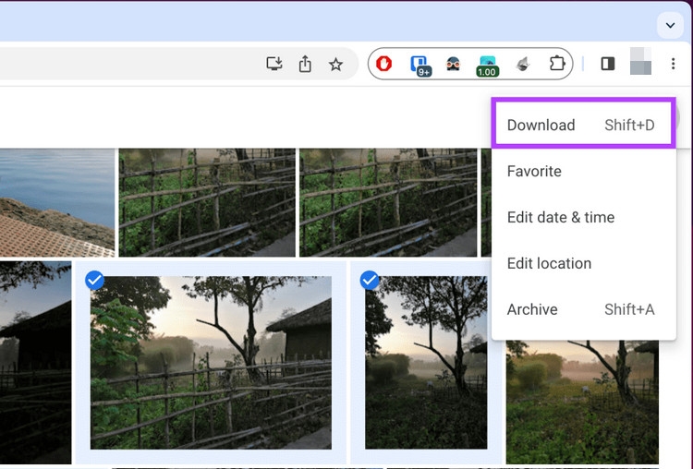This screenshot has width=693, height=469.
Task: Open Chrome's three-dot menu
Action: 673,64
